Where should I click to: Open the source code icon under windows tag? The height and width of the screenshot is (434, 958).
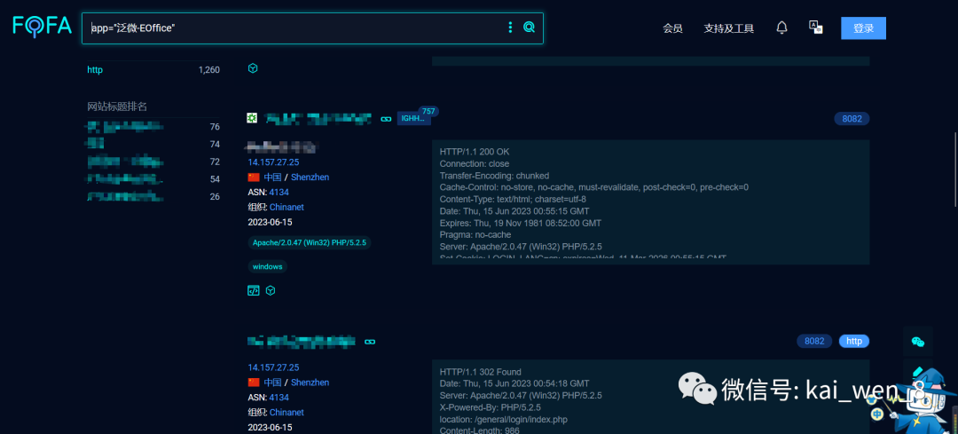(x=253, y=291)
